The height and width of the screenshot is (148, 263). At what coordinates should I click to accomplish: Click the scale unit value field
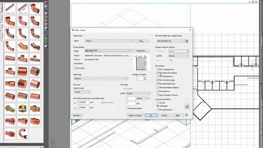pos(131,103)
